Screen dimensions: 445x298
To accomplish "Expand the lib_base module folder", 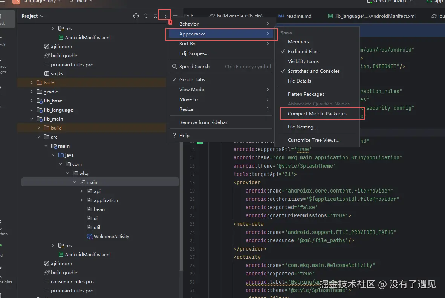I will 32,101.
